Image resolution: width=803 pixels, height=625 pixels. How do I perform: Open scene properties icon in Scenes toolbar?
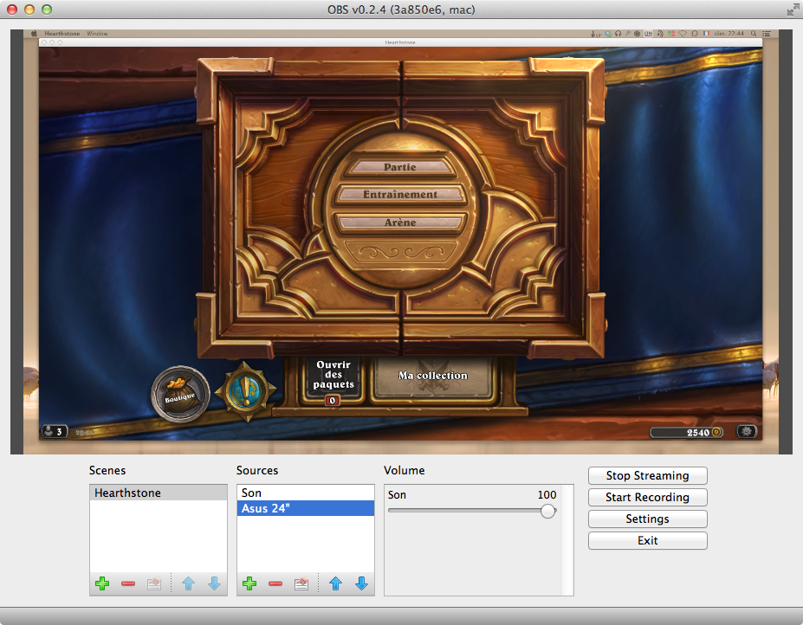(x=154, y=583)
